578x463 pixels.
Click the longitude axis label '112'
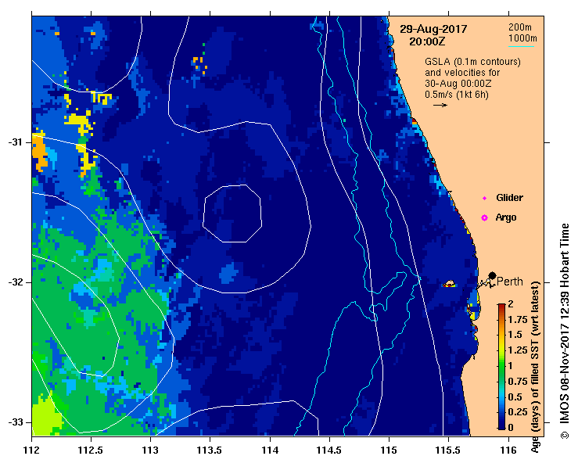click(x=32, y=450)
